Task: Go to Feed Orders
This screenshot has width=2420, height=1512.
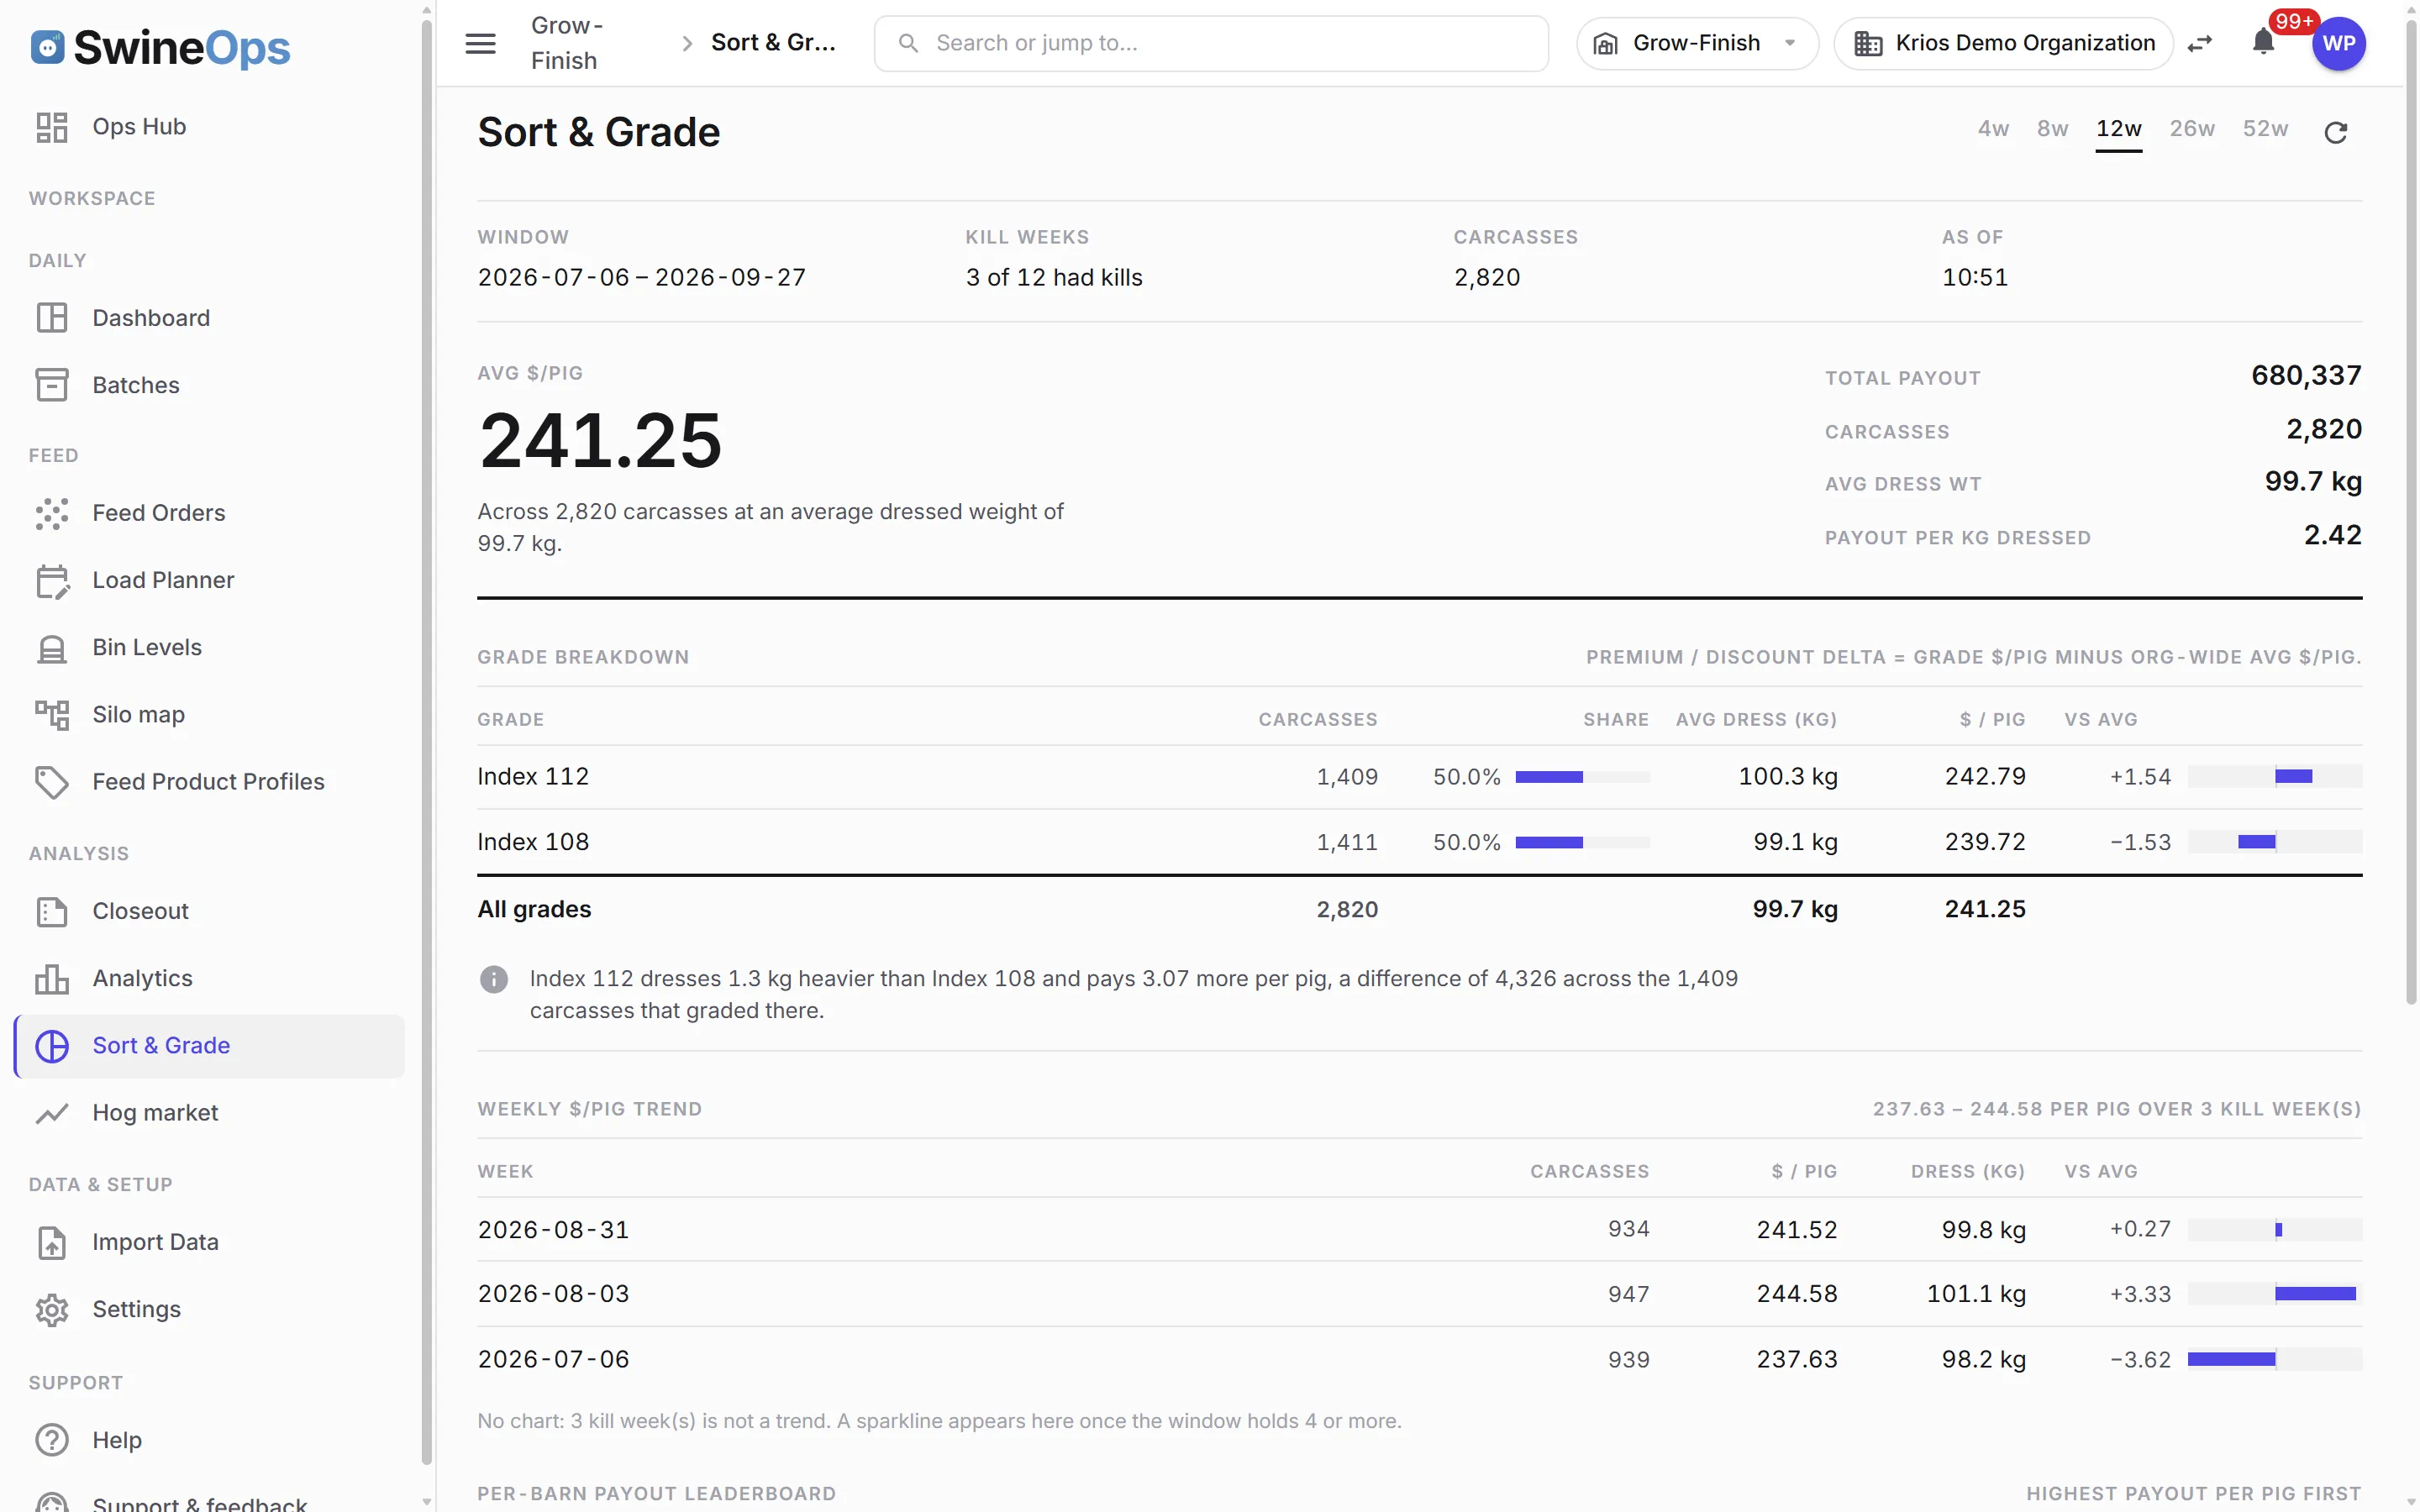Action: point(208,513)
